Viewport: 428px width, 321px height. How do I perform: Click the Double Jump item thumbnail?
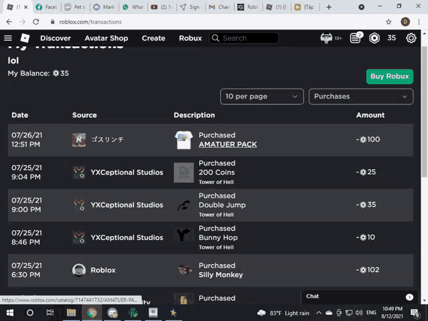184,205
